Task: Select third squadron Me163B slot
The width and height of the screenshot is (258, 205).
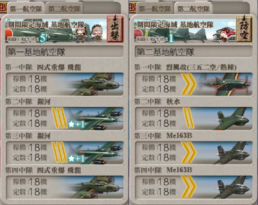Action: (x=194, y=153)
